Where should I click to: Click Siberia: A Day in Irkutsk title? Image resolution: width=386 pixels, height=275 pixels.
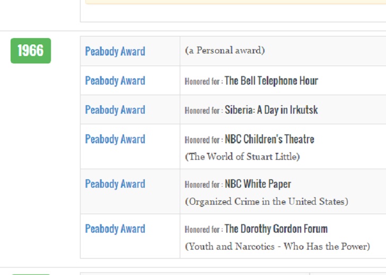[271, 110]
